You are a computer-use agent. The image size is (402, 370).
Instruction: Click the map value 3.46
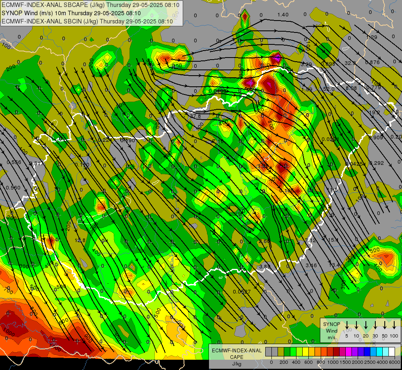click(311, 265)
